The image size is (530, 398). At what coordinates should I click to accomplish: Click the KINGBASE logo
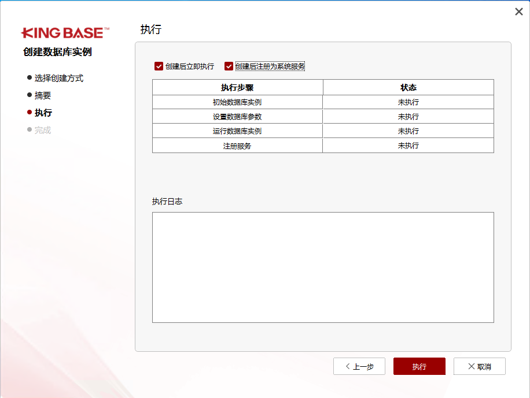65,33
